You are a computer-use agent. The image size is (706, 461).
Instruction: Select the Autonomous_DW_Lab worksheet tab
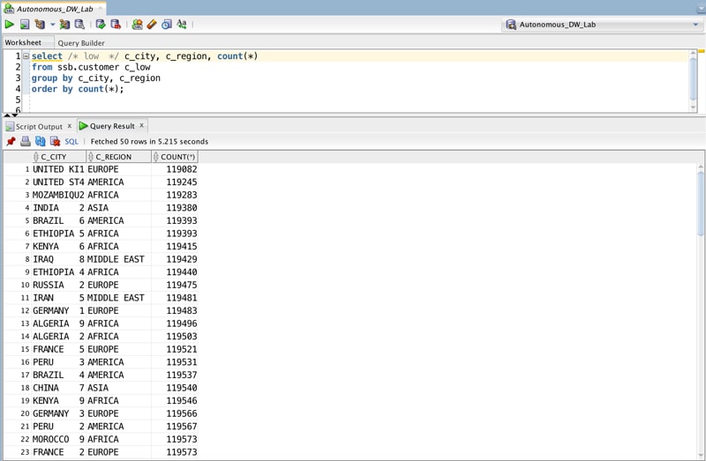55,9
